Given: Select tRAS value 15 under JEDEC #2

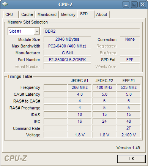Looking at the screenshot, I should 104,114.
